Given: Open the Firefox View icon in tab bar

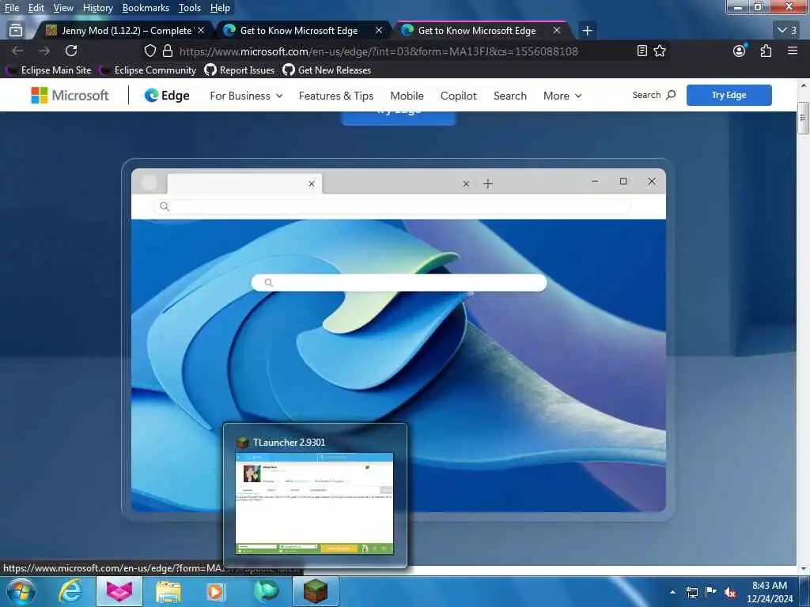Looking at the screenshot, I should click(16, 31).
